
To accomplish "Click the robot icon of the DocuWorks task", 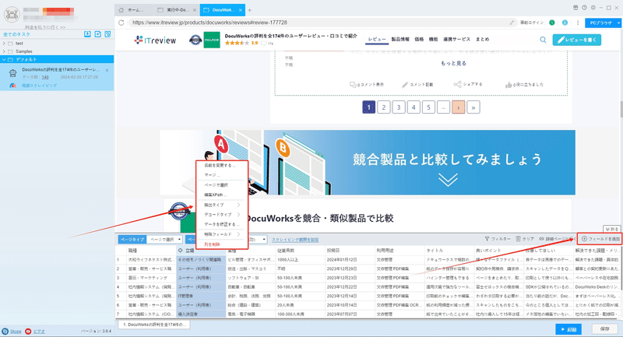I will (12, 73).
